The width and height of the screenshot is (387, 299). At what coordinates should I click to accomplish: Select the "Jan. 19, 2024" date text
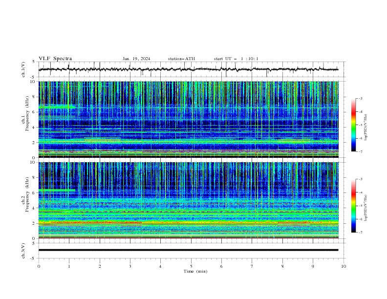(x=136, y=59)
